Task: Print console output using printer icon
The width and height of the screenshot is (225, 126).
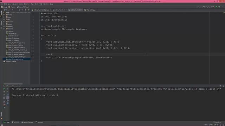Action: coord(8,100)
